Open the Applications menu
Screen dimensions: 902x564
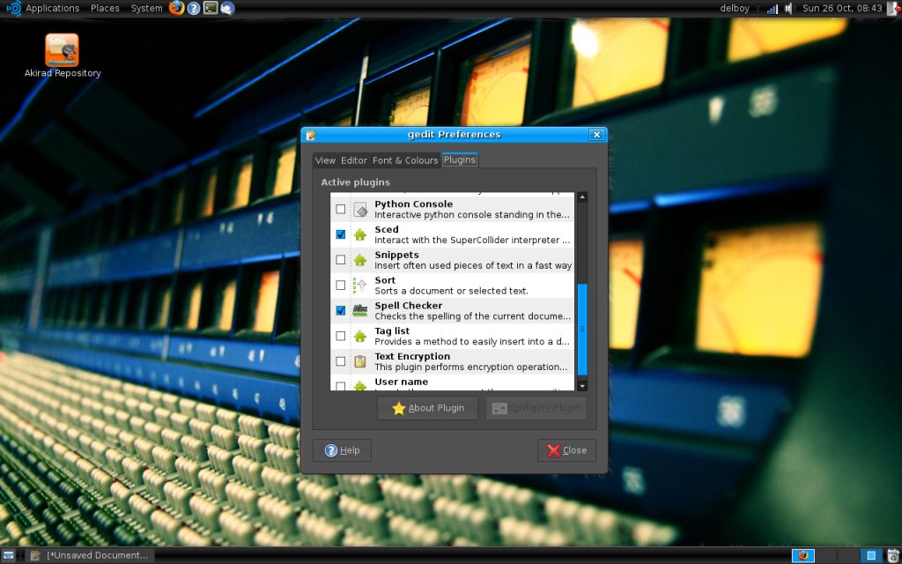click(x=52, y=8)
